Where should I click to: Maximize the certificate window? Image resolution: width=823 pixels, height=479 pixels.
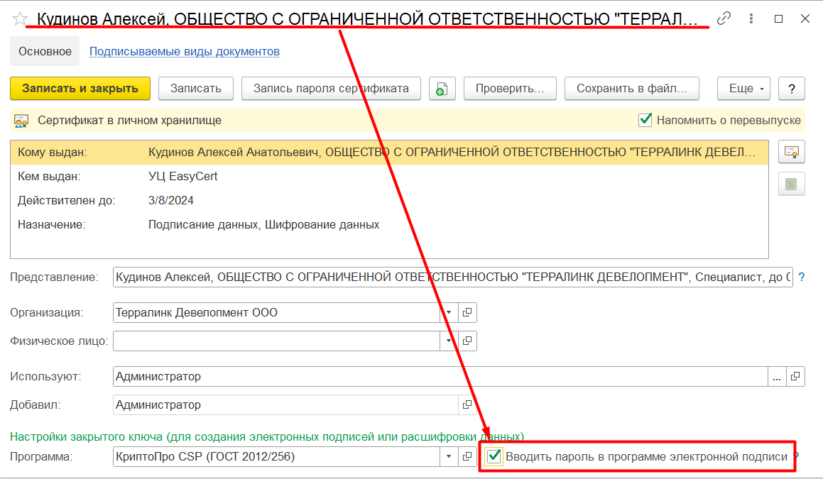point(778,18)
